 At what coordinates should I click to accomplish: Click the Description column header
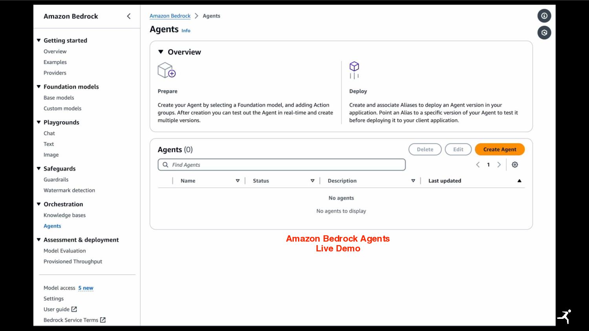coord(342,181)
